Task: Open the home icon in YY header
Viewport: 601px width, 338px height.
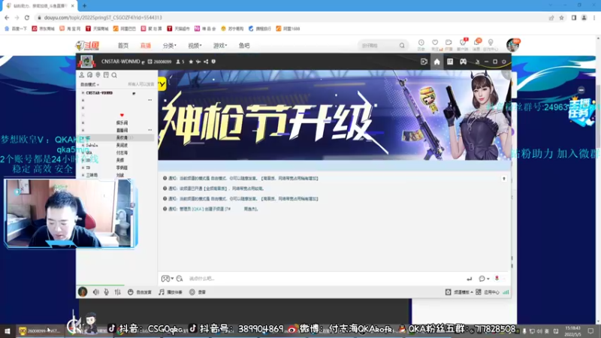Action: [x=436, y=62]
